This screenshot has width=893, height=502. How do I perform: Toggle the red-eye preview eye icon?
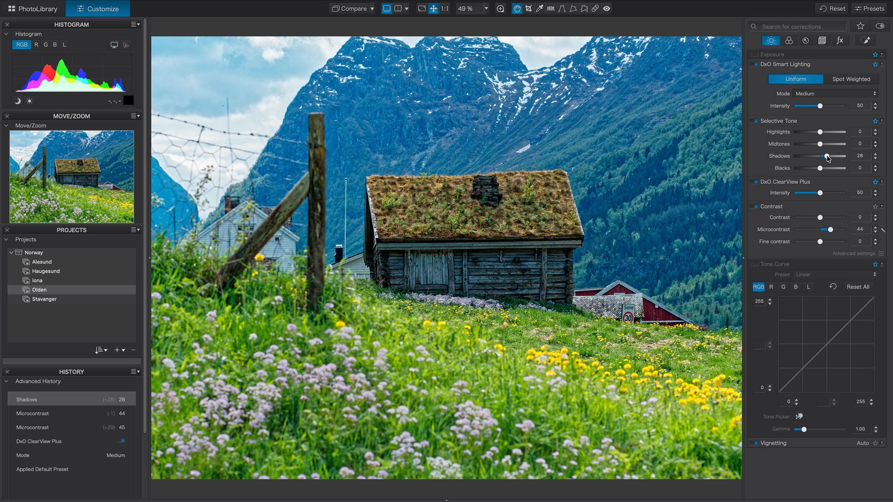point(606,8)
